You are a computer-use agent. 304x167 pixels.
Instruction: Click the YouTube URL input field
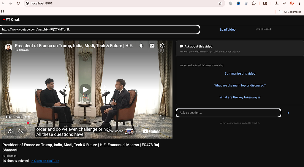pos(100,29)
